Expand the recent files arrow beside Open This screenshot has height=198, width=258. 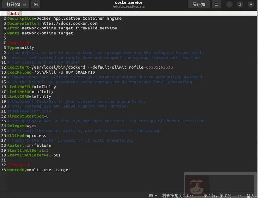(25, 5)
